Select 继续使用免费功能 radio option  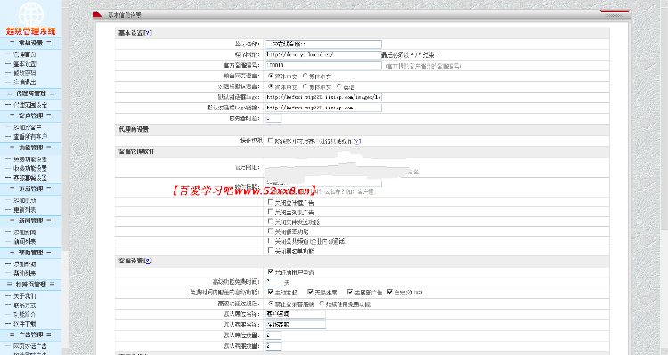[x=322, y=303]
